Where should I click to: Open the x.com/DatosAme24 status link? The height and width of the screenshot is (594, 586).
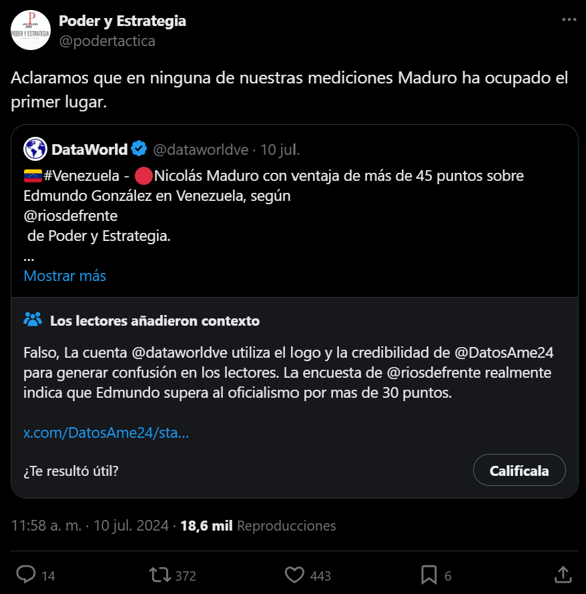point(106,433)
